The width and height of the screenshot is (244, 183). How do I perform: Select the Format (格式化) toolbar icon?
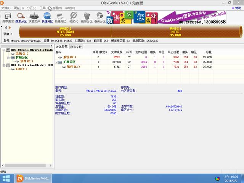coord(74,18)
